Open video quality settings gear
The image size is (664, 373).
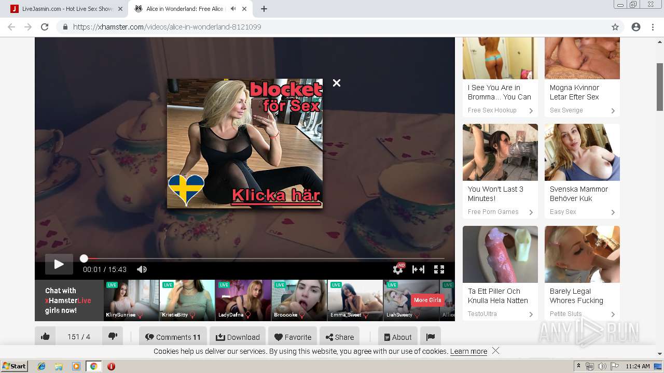[398, 269]
